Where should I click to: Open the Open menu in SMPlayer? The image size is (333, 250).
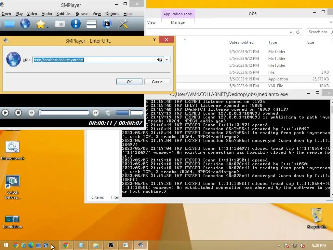pos(7,14)
